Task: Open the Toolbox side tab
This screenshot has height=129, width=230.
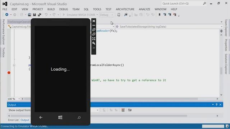Action: point(4,52)
